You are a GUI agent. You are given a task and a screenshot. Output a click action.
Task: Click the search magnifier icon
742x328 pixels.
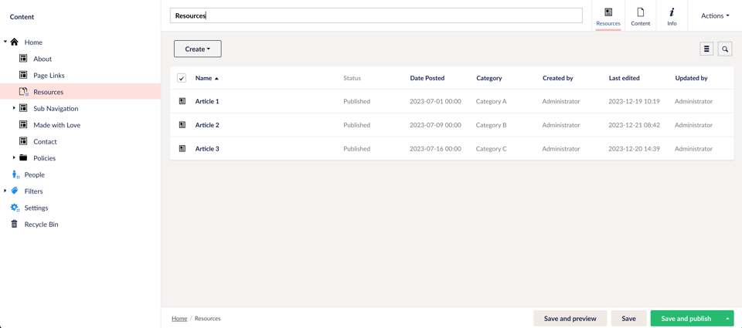[x=725, y=49]
